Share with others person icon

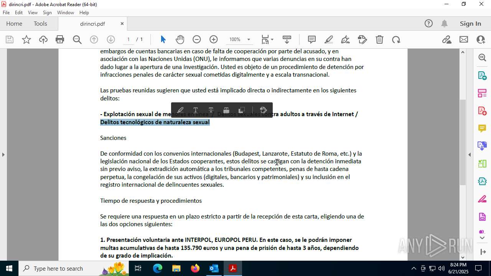[x=481, y=39]
